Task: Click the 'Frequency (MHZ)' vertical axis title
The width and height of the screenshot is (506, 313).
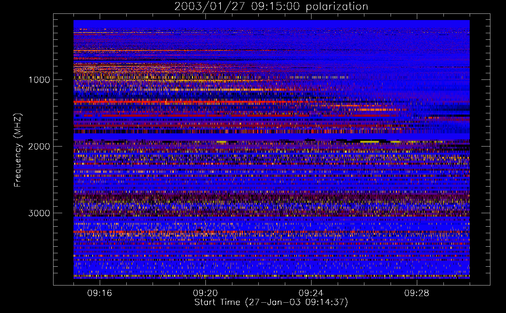Action: [18, 150]
